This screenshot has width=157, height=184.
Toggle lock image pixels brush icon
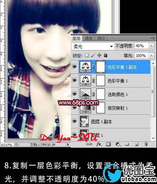(93, 55)
